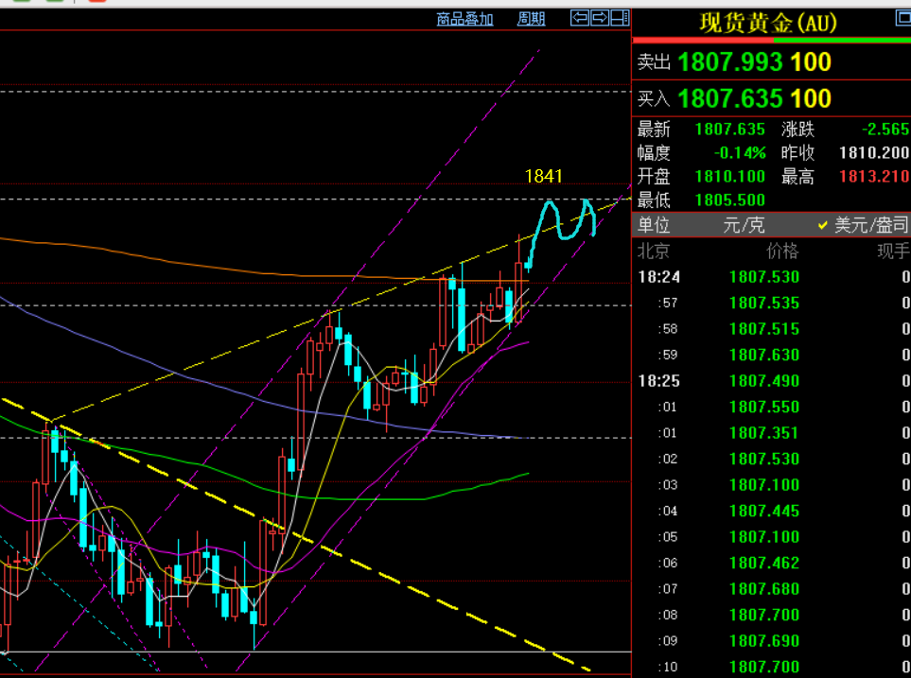The height and width of the screenshot is (678, 911).
Task: Select the :08 tick row
Action: coord(772,615)
